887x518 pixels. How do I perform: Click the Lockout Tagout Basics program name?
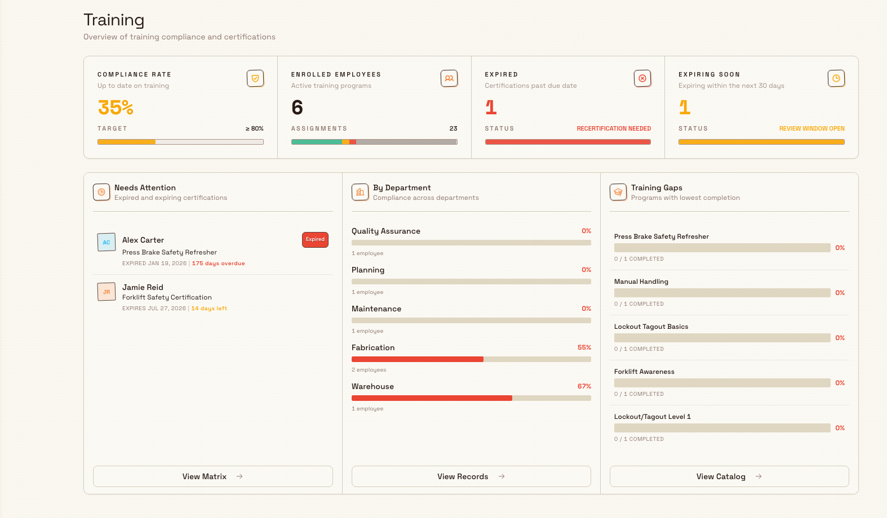(651, 327)
